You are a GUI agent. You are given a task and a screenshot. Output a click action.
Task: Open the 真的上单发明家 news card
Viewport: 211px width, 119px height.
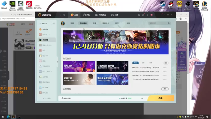point(112,79)
